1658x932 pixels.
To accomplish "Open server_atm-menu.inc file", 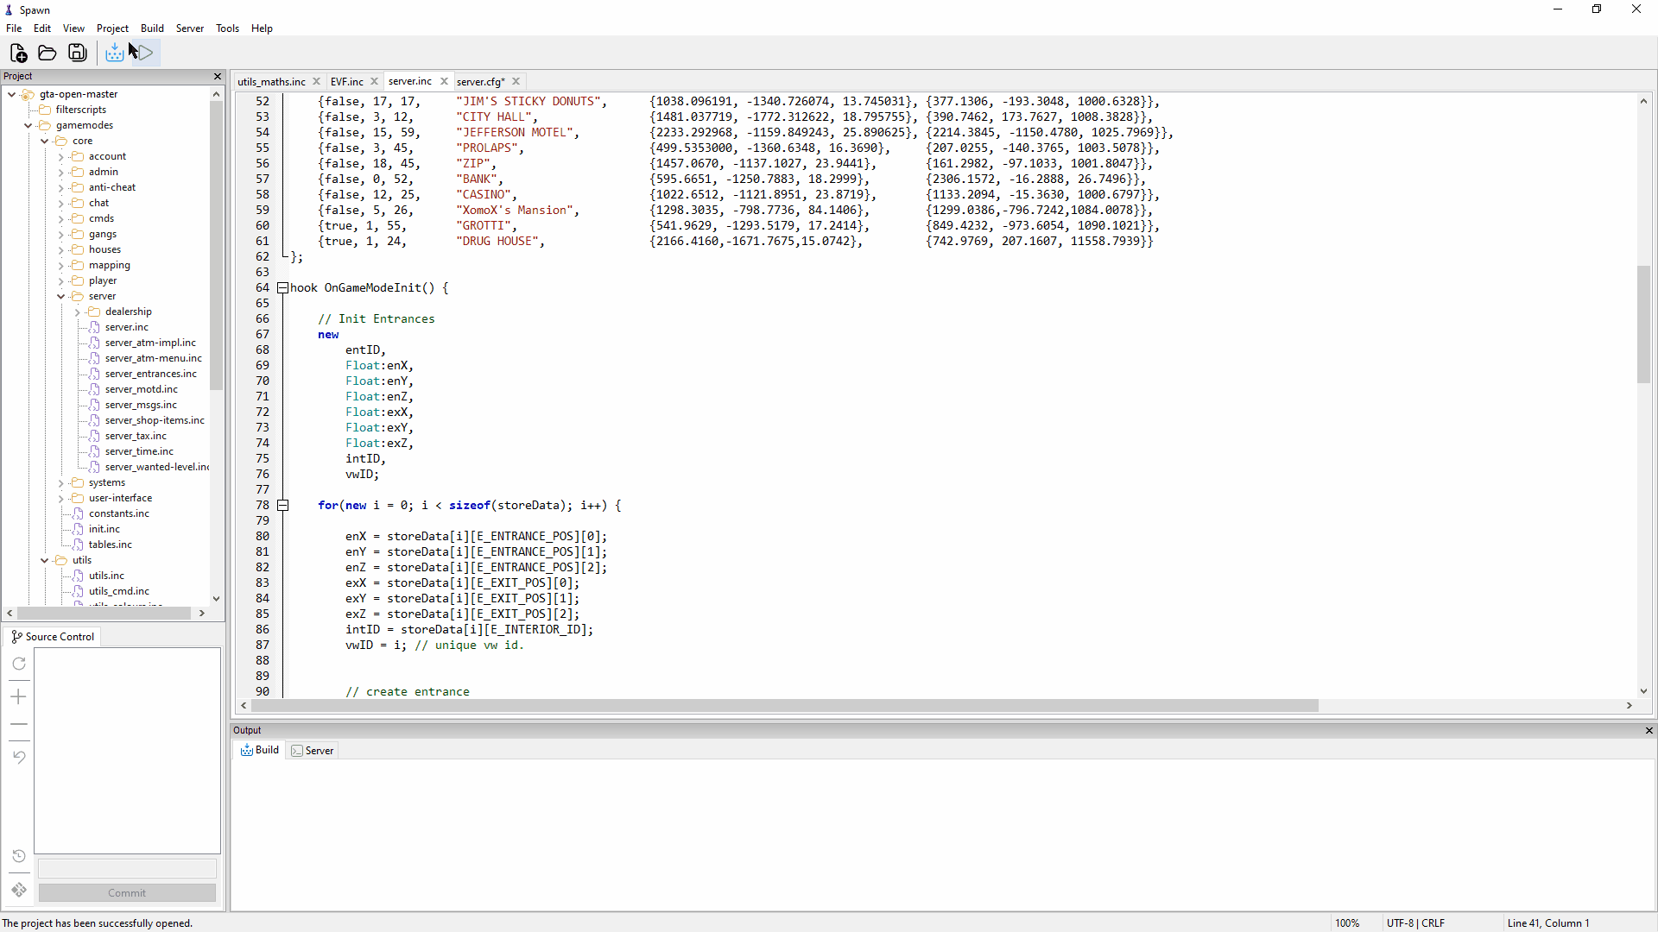I will [153, 358].
